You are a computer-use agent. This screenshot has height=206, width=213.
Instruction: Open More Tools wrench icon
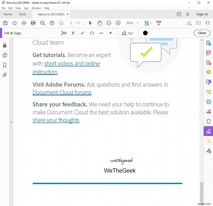pos(208,151)
